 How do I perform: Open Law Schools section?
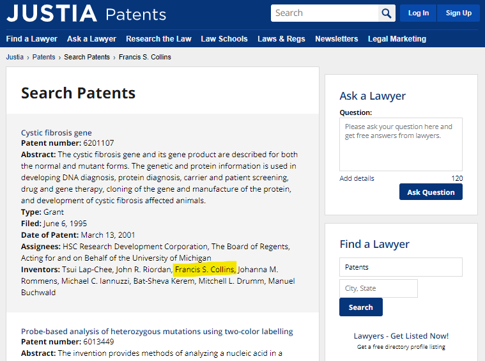click(x=224, y=39)
